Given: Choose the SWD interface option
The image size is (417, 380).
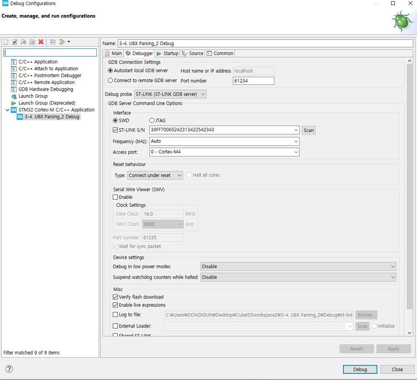Looking at the screenshot, I should 115,121.
